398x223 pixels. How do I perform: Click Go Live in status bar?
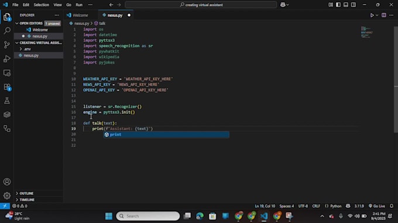click(x=377, y=206)
